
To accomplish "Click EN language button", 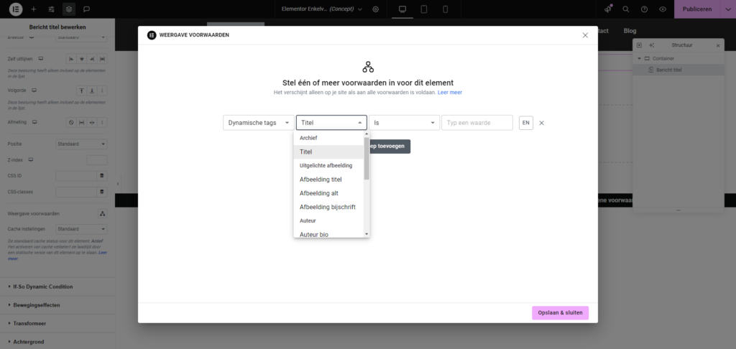I will pyautogui.click(x=525, y=123).
